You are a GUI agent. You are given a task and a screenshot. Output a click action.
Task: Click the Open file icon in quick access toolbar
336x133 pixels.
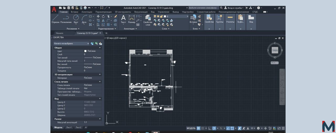(65, 8)
